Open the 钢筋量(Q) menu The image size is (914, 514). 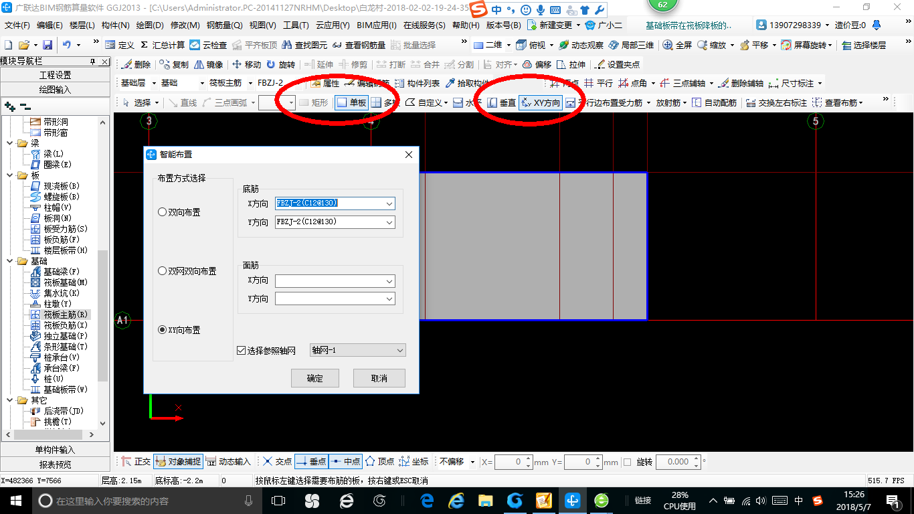[224, 25]
